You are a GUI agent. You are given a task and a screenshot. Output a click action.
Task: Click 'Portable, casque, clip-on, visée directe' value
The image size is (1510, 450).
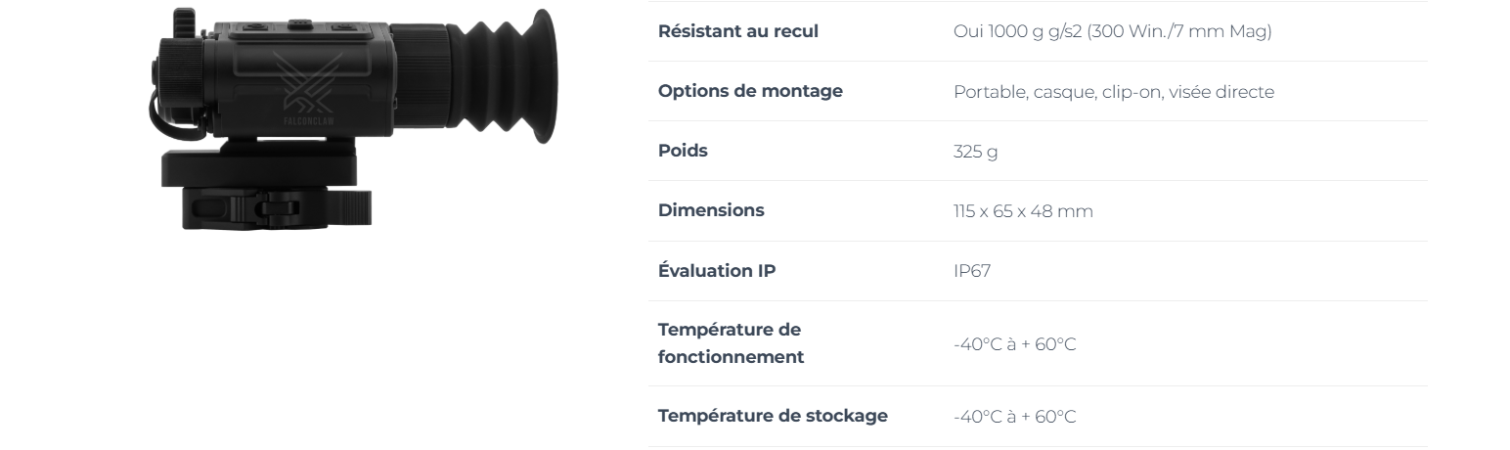1114,92
